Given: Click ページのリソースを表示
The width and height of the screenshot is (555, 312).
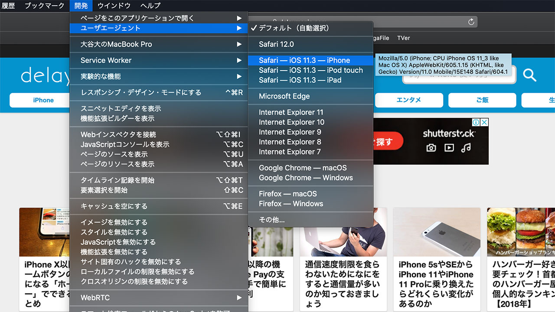Looking at the screenshot, I should tap(159, 164).
